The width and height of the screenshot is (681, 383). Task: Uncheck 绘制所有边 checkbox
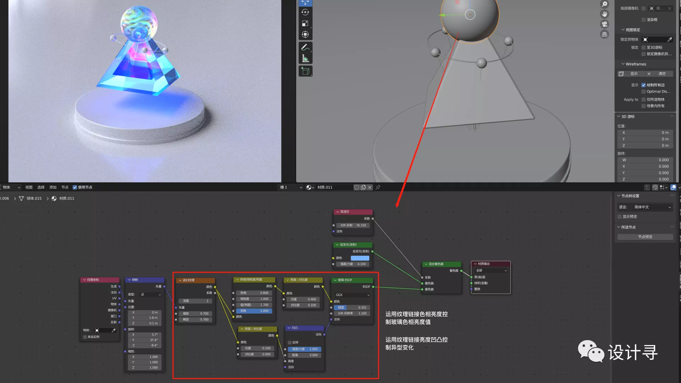pos(643,85)
